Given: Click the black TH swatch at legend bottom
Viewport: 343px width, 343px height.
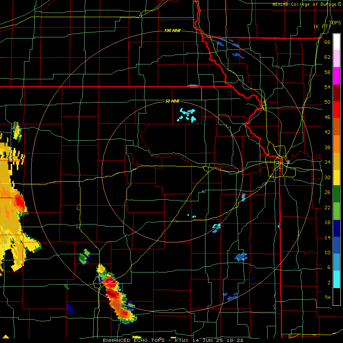Looking at the screenshot, I should pyautogui.click(x=337, y=297).
